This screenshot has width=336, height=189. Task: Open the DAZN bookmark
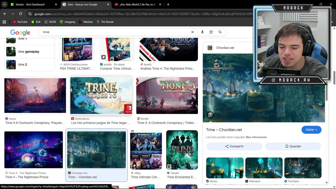50,22
